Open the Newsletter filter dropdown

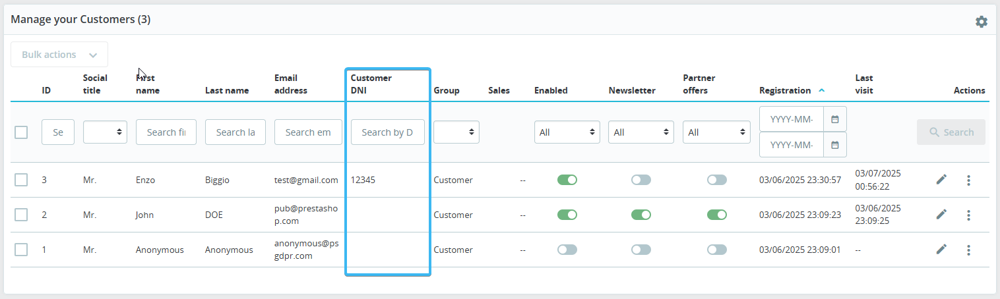tap(641, 132)
